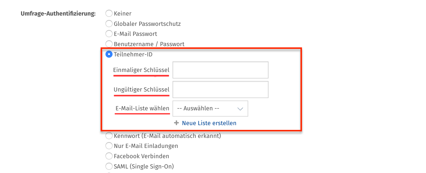Screen dimensions: 426x173
Task: Select the 'Teilnehmer-ID' radio button
Action: 109,54
